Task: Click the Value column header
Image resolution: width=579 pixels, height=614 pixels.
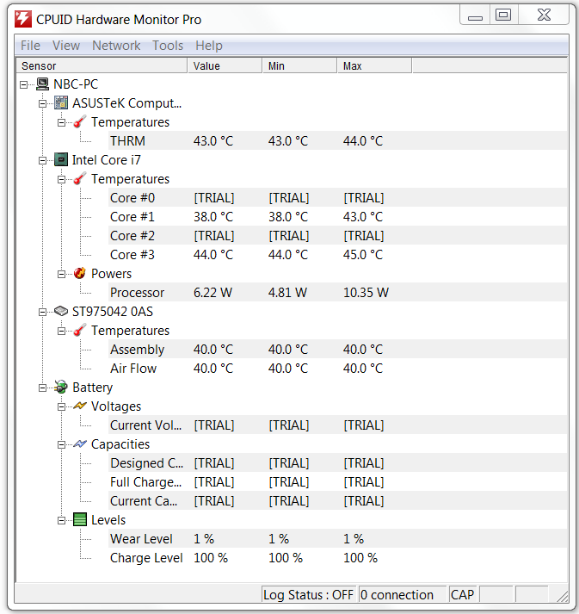Action: coord(225,65)
